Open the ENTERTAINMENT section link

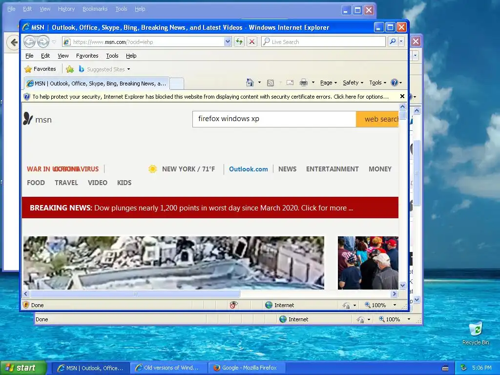point(332,169)
